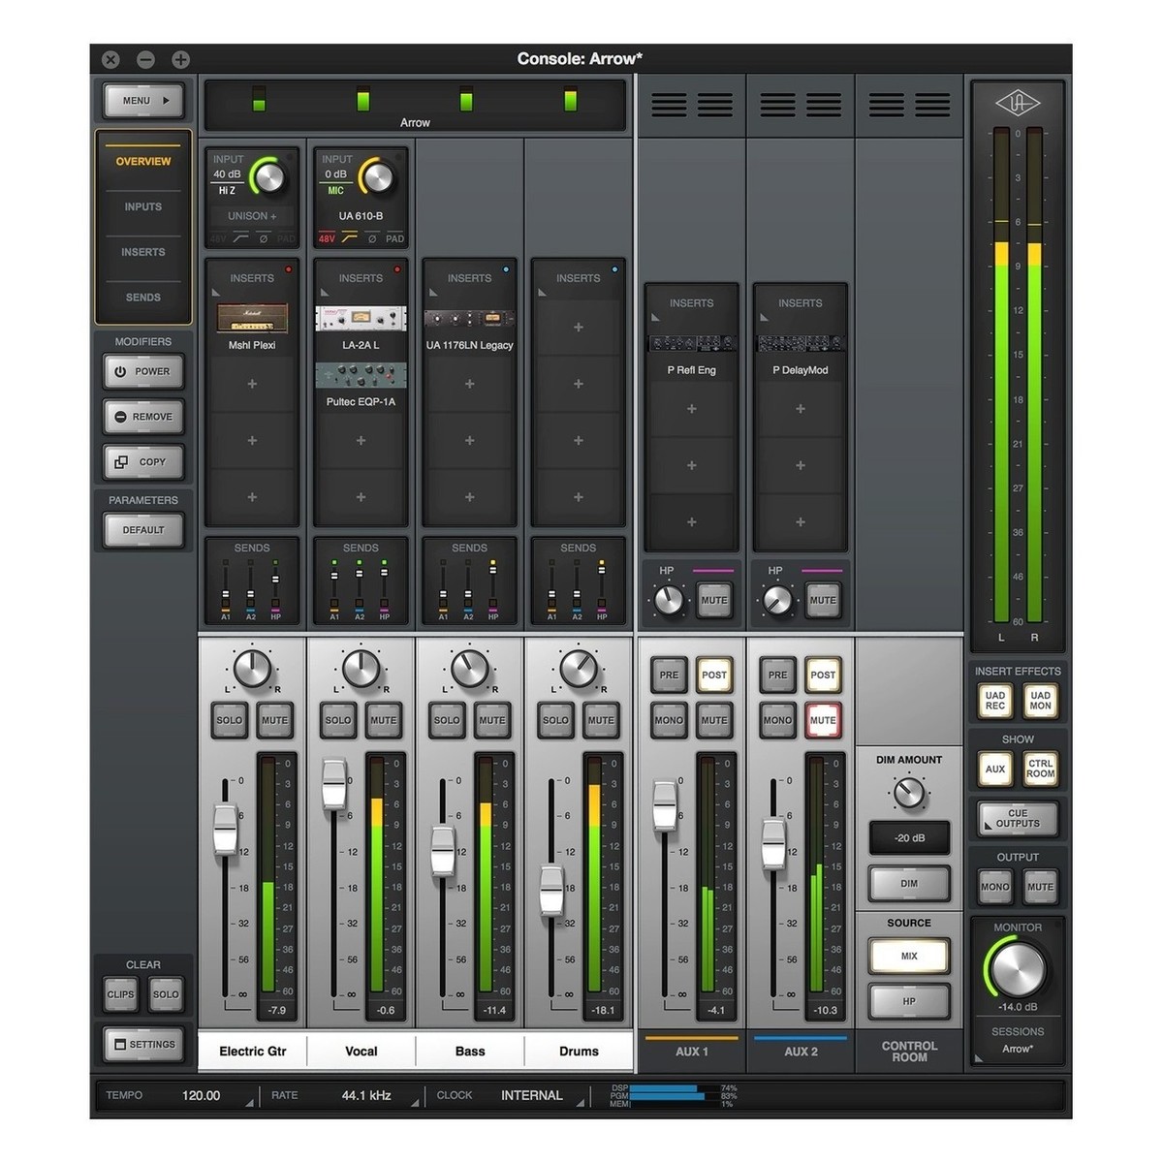Viewport: 1163px width, 1163px height.
Task: Toggle POST on AUX 2
Action: (823, 676)
